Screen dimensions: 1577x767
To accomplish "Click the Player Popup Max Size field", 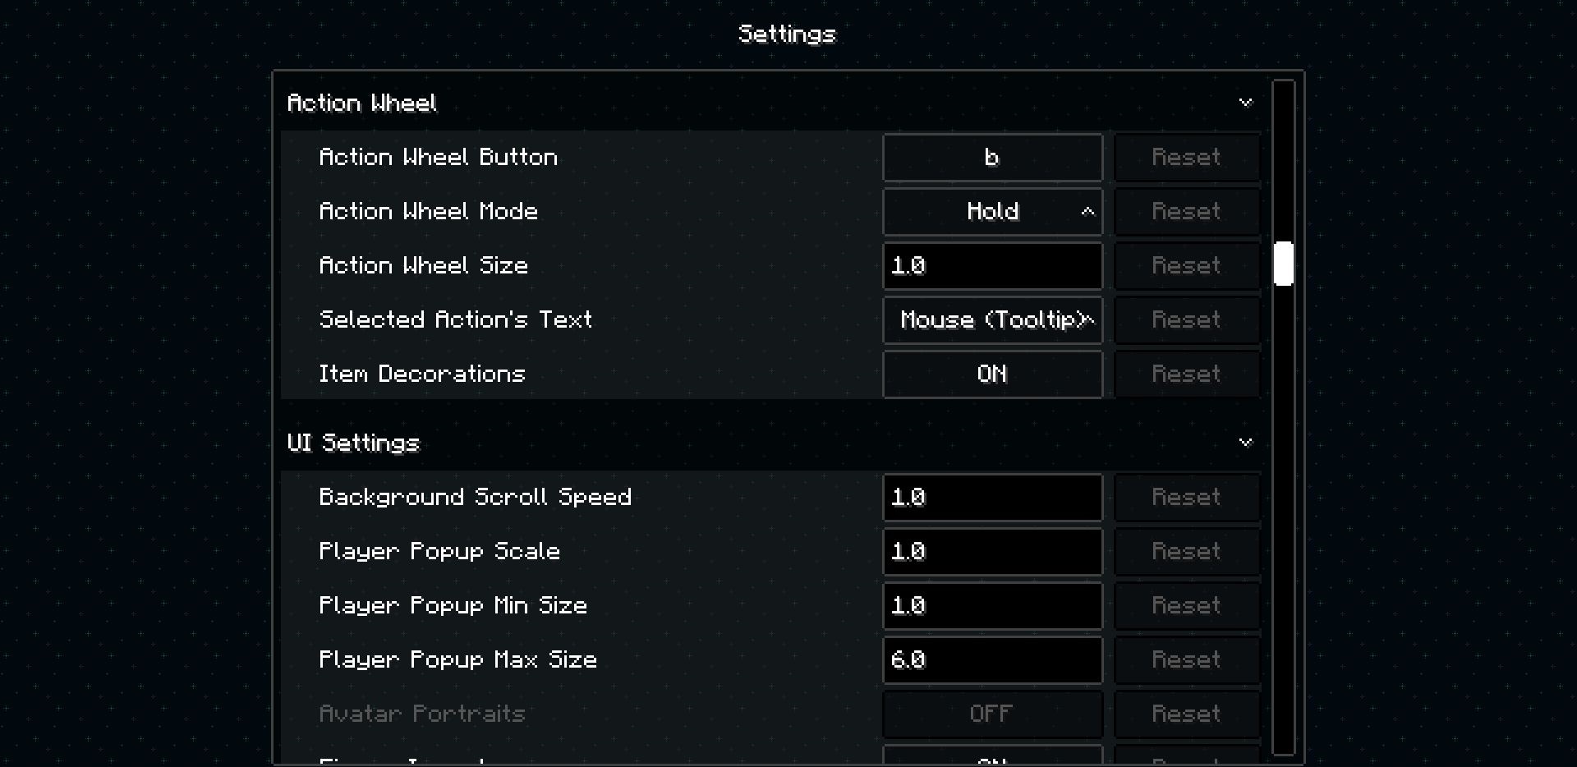I will point(992,659).
